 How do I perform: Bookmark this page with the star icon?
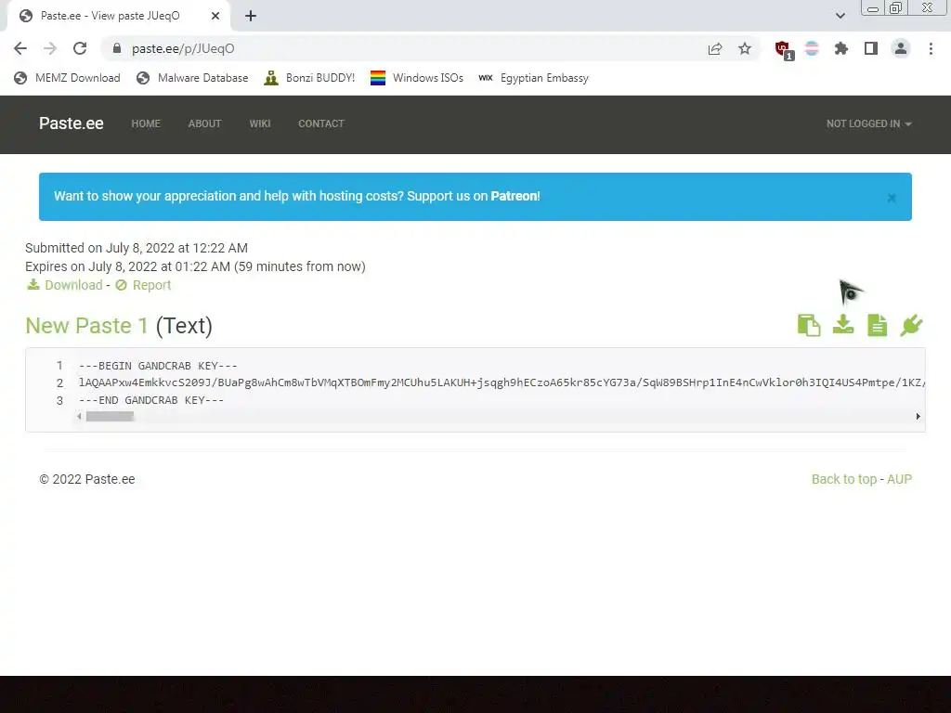click(745, 48)
